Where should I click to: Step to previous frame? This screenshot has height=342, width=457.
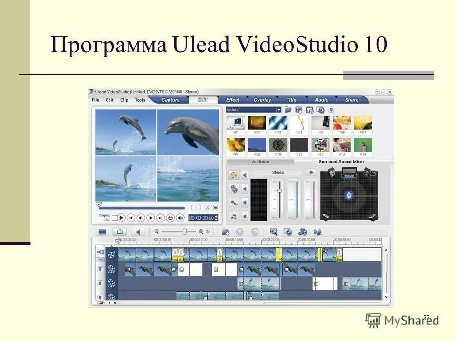point(141,218)
